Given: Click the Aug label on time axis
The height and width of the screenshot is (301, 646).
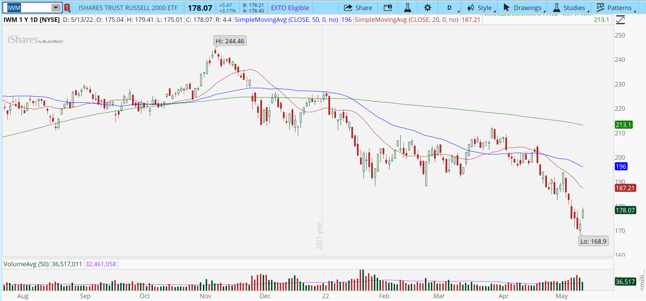Looking at the screenshot, I should [x=23, y=296].
